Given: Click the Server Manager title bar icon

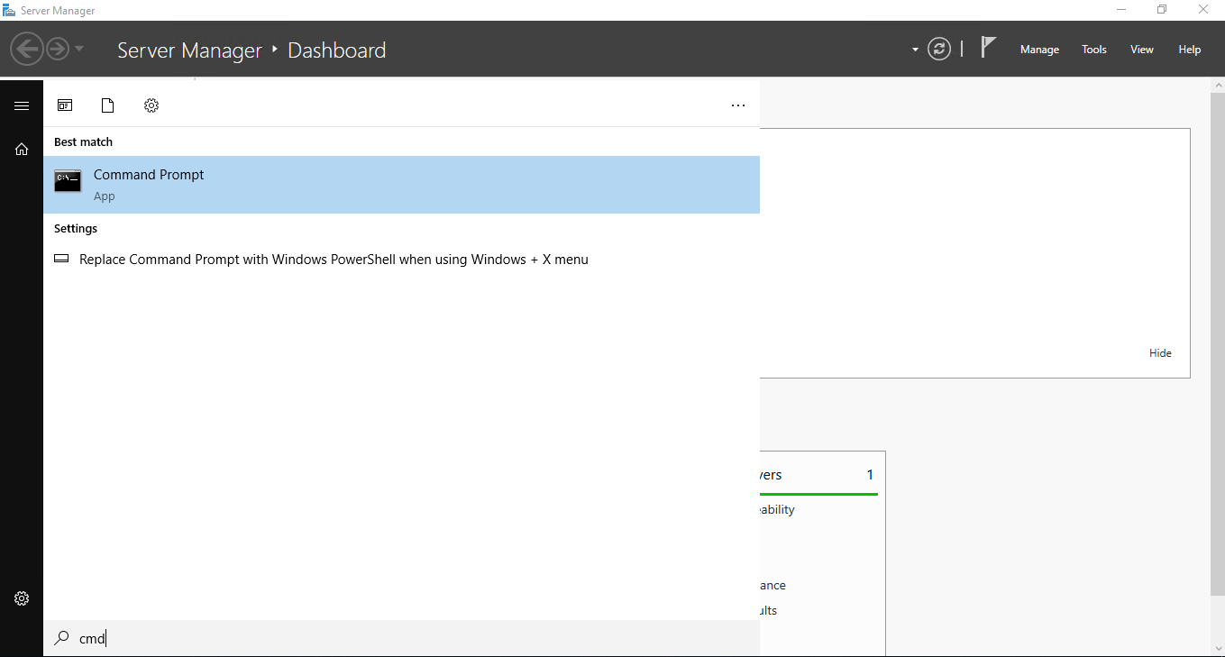Looking at the screenshot, I should click(9, 10).
